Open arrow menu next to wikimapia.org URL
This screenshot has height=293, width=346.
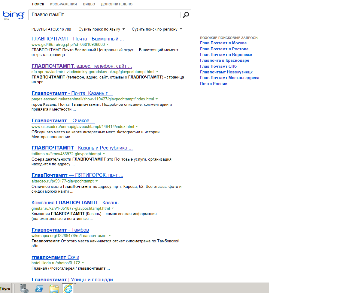(110, 236)
